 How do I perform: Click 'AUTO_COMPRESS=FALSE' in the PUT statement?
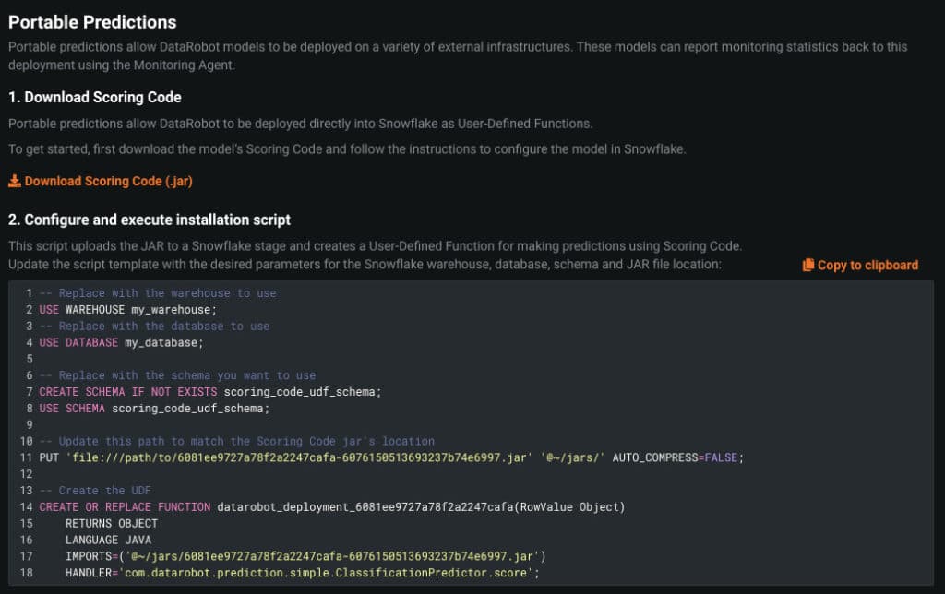[x=675, y=457]
